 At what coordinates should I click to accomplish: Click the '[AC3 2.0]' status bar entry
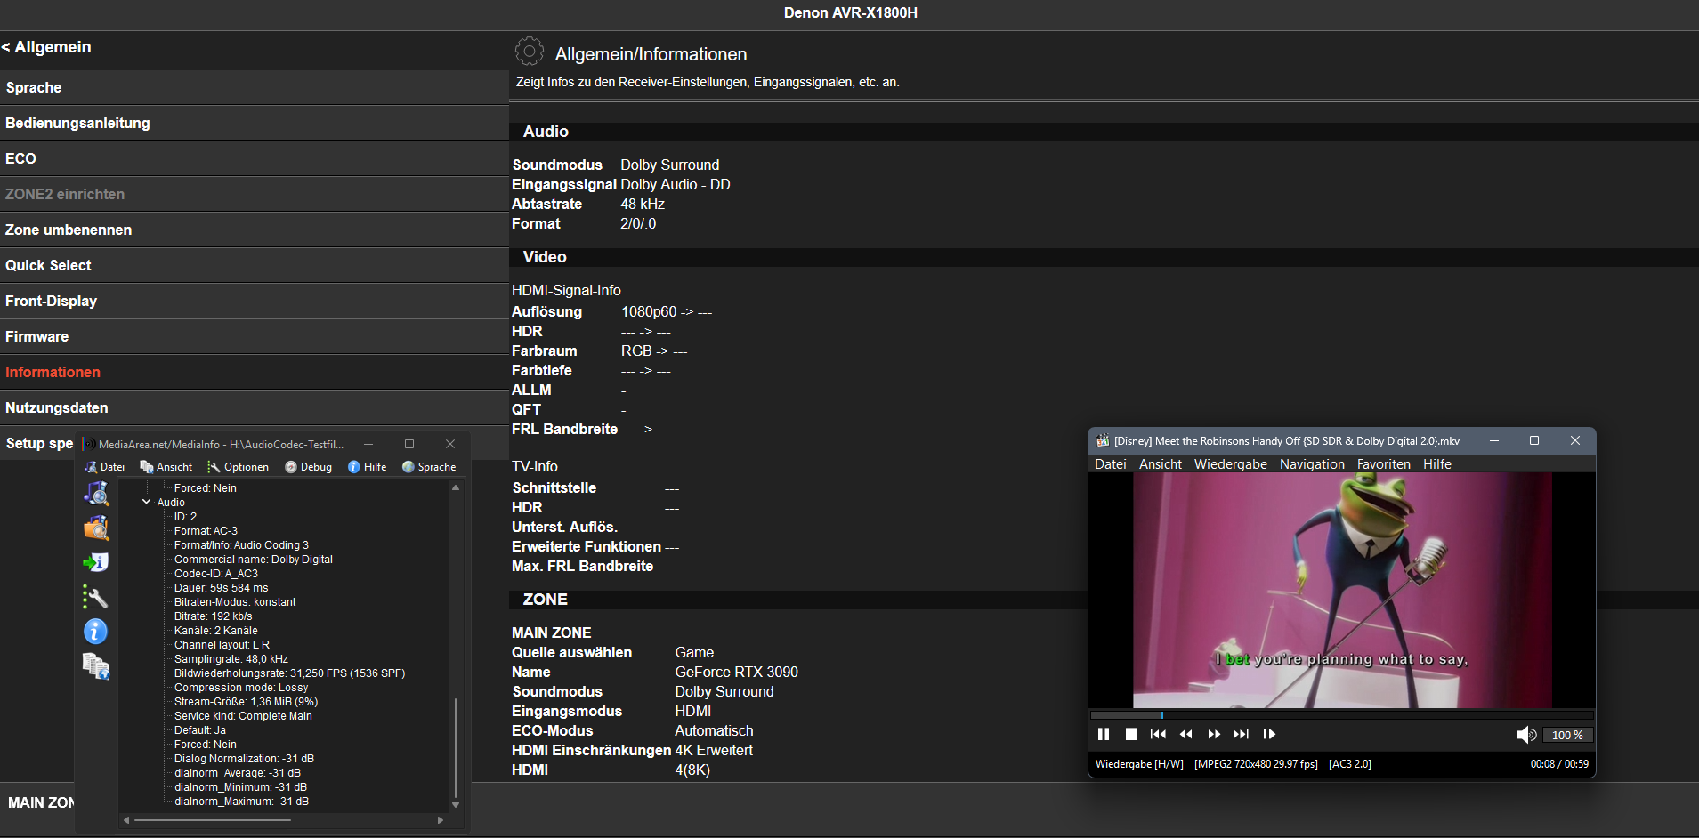pyautogui.click(x=1350, y=764)
